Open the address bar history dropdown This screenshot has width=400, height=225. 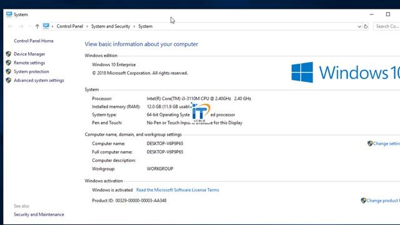(359, 26)
